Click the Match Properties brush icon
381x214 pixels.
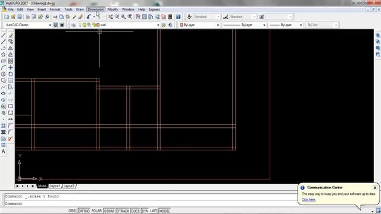(74, 17)
